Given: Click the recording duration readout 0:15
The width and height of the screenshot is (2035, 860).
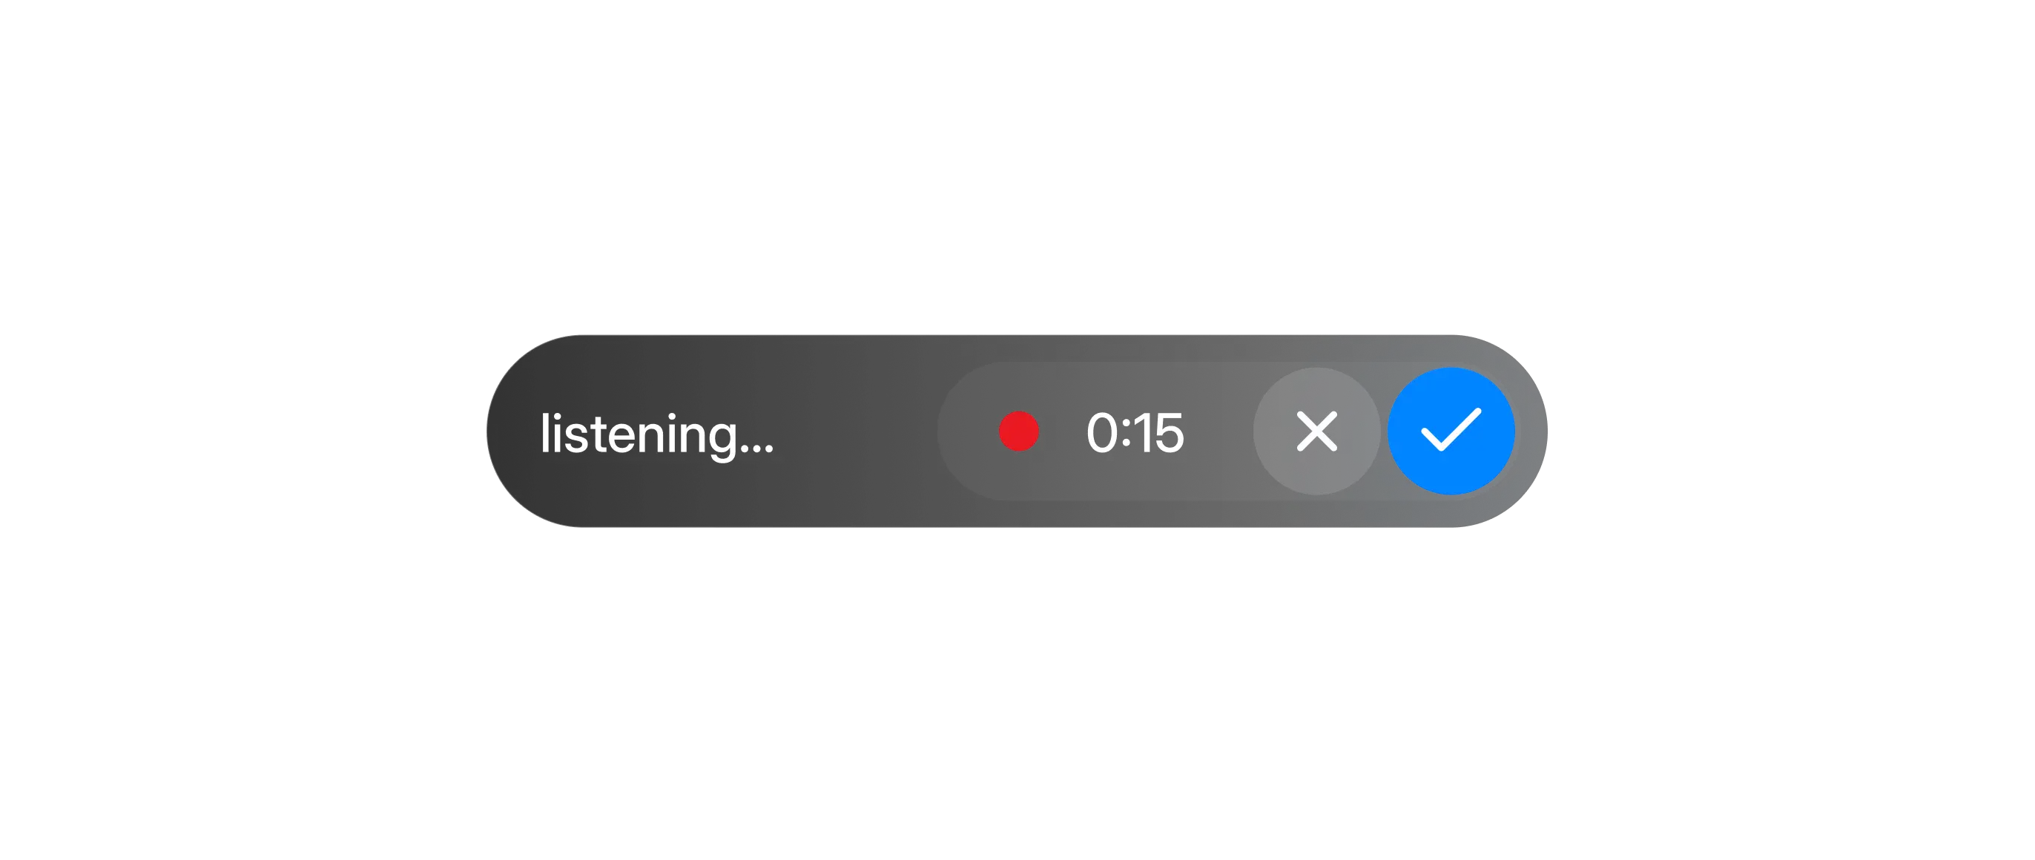Looking at the screenshot, I should pyautogui.click(x=1135, y=433).
